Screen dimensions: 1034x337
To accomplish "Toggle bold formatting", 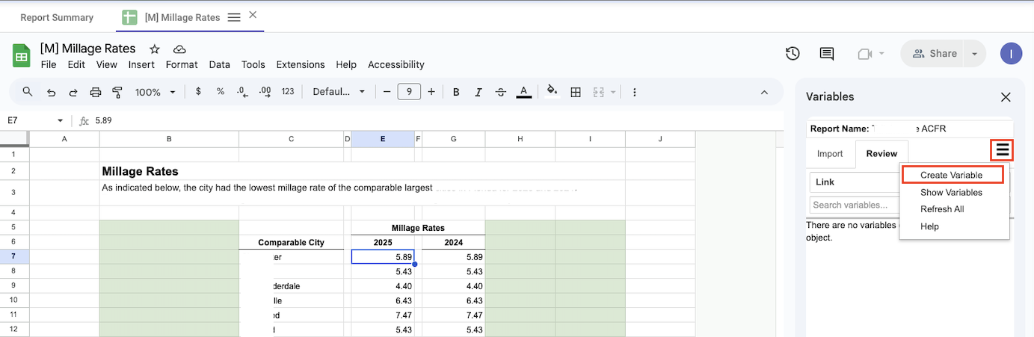I will [455, 92].
